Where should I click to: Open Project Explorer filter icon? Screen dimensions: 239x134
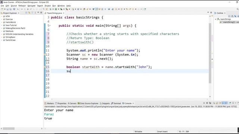32,13
